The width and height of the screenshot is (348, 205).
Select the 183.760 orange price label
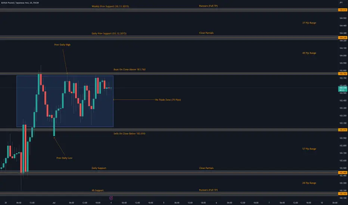343,73
